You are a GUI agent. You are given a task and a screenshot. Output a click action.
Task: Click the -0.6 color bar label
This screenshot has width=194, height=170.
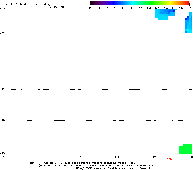[x=148, y=8]
